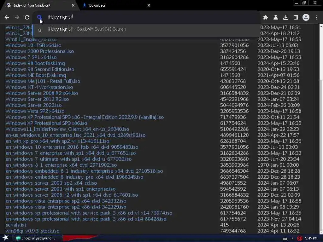Open en_windows_8_1_enterprise_x64 iso link
This screenshot has height=242, width=323.
pos(61,165)
